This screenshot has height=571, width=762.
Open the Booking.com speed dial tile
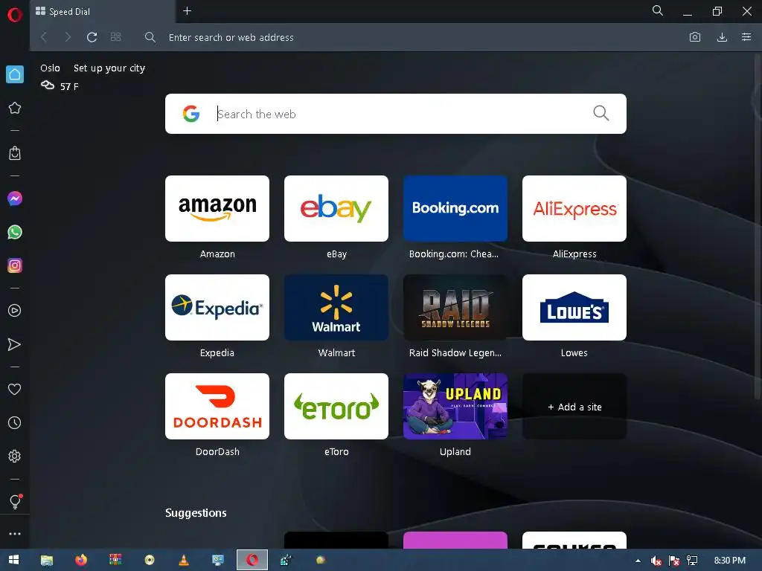[455, 208]
